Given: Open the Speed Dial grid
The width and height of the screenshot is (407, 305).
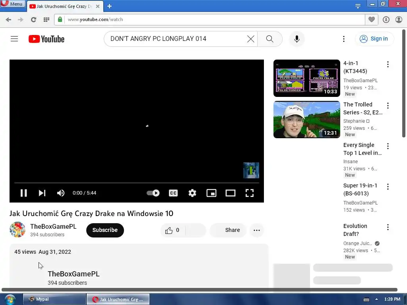Looking at the screenshot, I should coord(47,19).
